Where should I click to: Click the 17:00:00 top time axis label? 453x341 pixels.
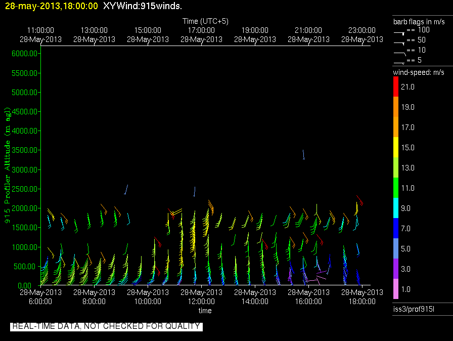click(201, 30)
